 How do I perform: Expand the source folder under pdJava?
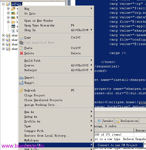[8, 8]
